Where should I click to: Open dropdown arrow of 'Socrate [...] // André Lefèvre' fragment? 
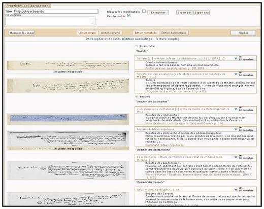point(236,58)
